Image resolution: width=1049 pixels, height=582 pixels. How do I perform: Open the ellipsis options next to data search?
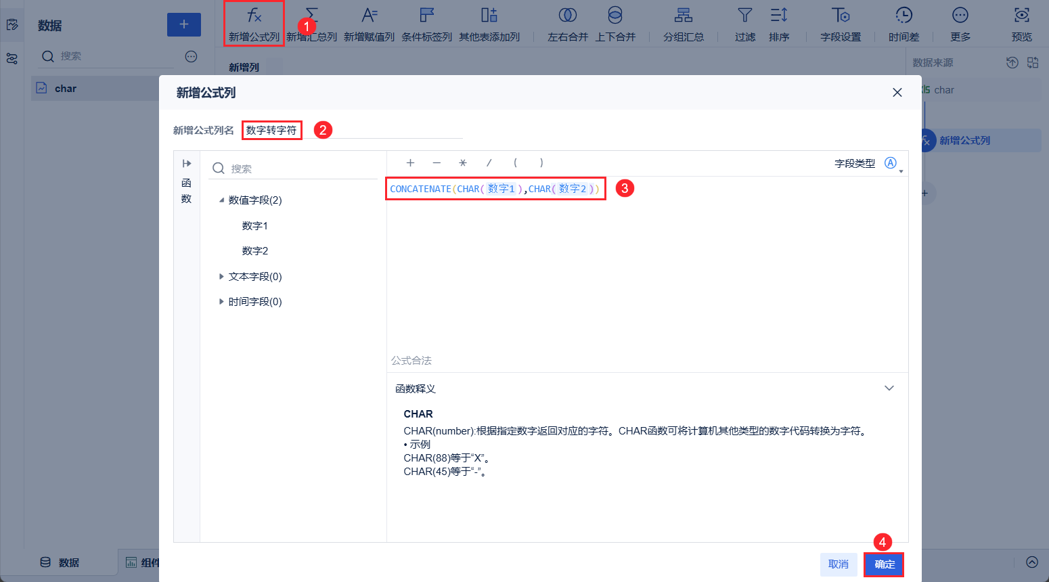tap(192, 56)
